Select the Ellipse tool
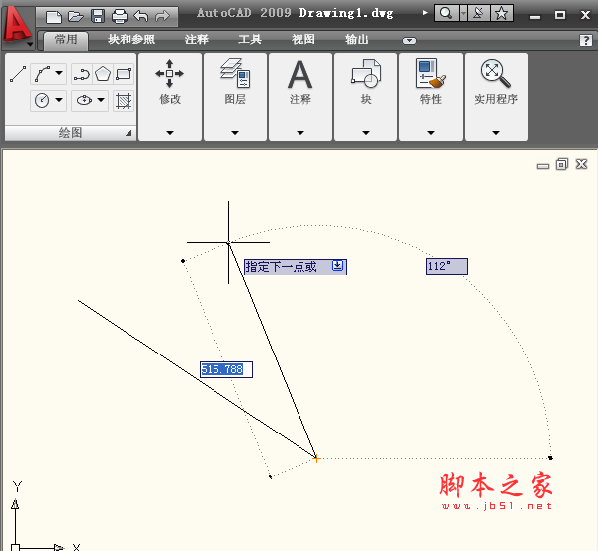 click(x=84, y=100)
